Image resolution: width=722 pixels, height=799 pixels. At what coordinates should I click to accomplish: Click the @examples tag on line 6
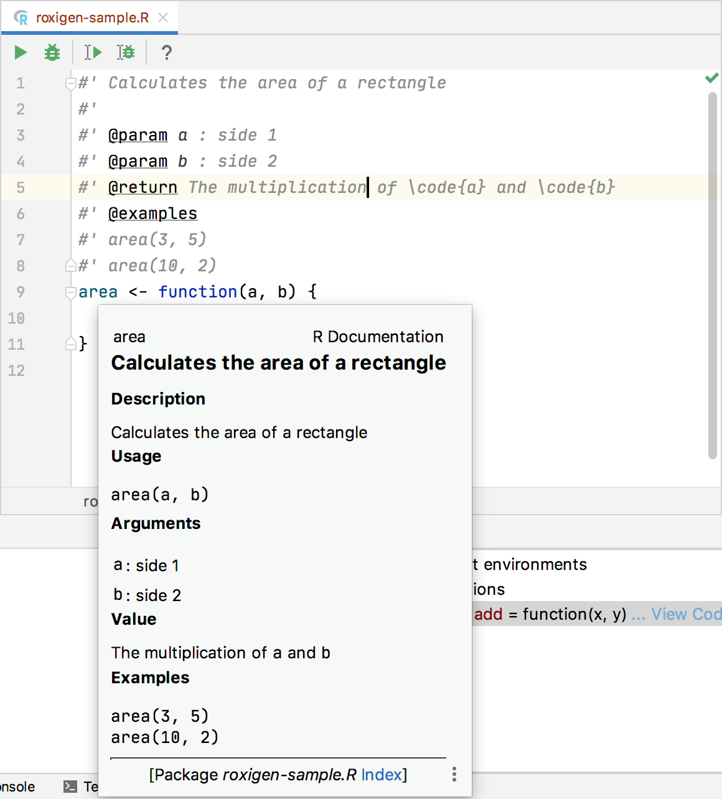[153, 213]
